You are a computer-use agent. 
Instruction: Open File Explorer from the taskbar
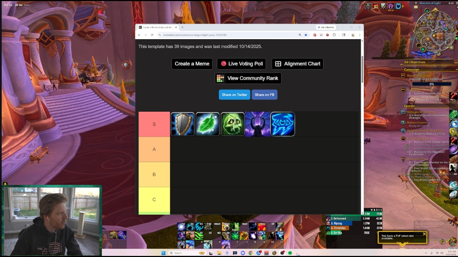tap(219, 253)
